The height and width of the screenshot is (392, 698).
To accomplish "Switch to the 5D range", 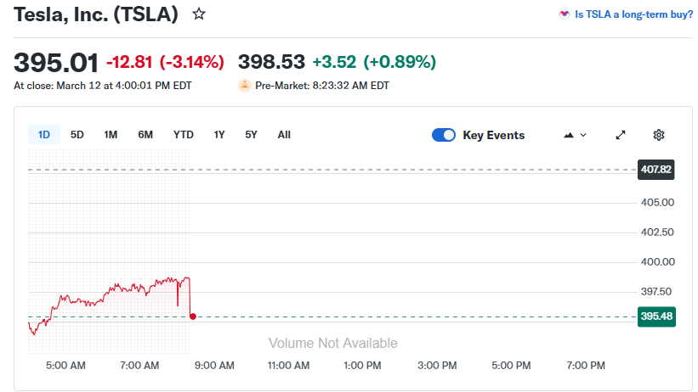I will pos(77,134).
